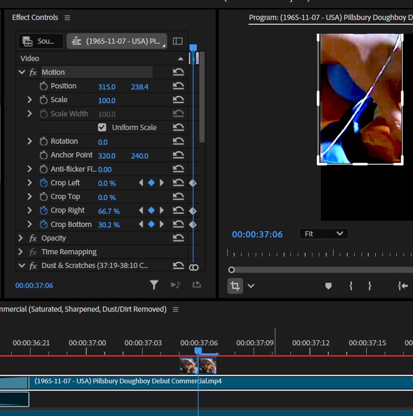The height and width of the screenshot is (416, 413).
Task: Reset the Opacity effect
Action: coord(178,238)
